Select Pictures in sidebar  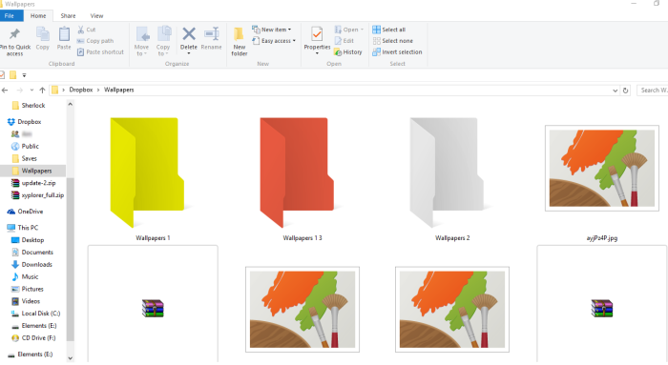pos(28,289)
